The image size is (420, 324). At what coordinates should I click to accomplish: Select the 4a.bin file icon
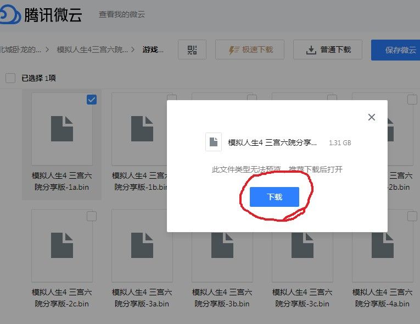coord(383,245)
